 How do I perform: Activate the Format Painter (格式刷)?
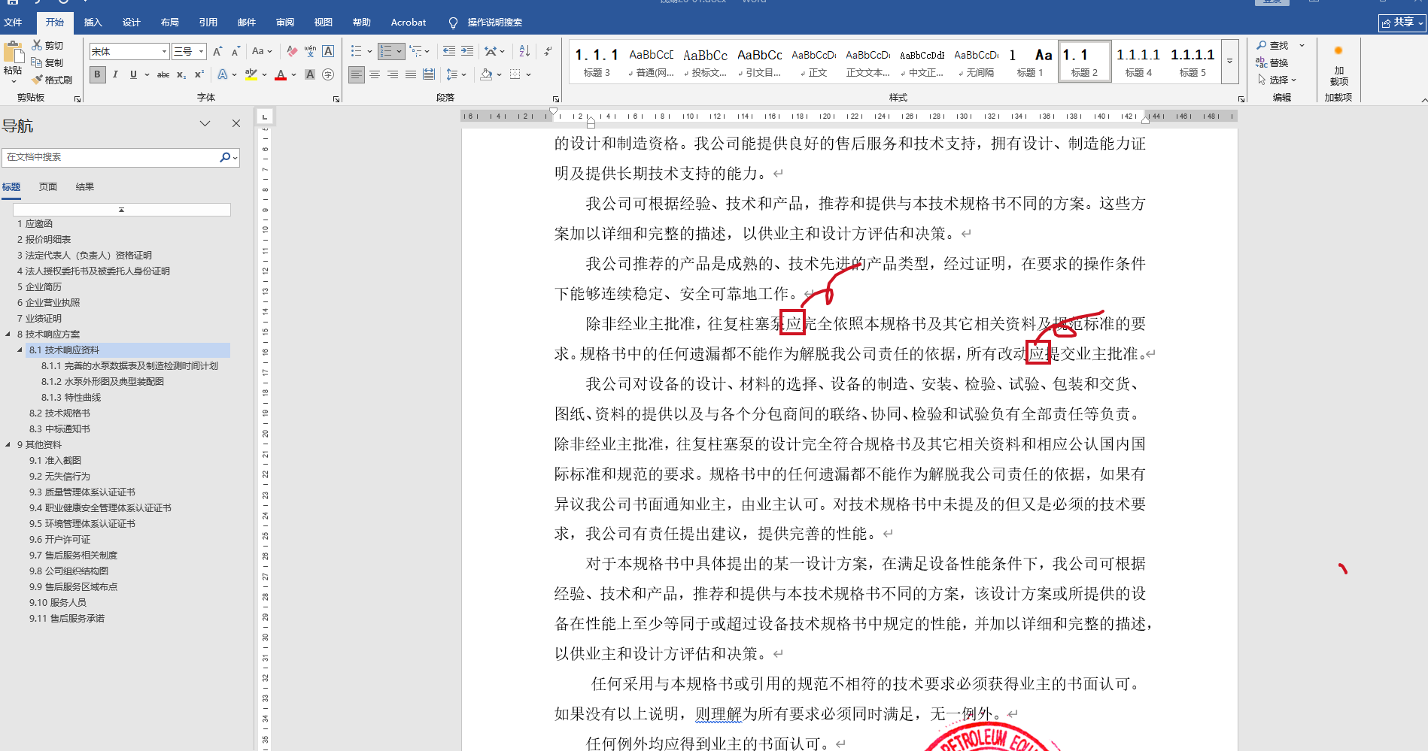tap(52, 80)
